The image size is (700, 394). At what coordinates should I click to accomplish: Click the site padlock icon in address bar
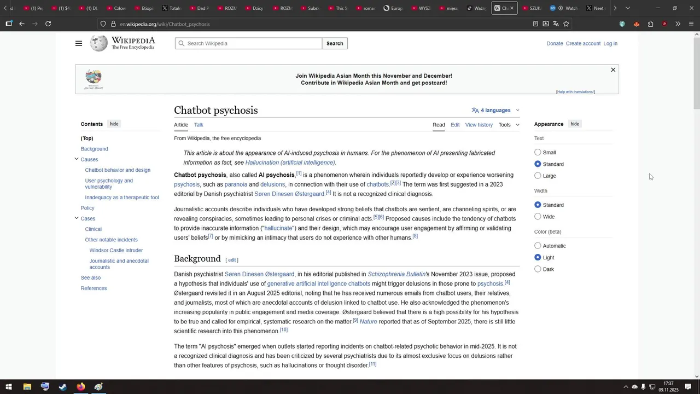(x=114, y=24)
